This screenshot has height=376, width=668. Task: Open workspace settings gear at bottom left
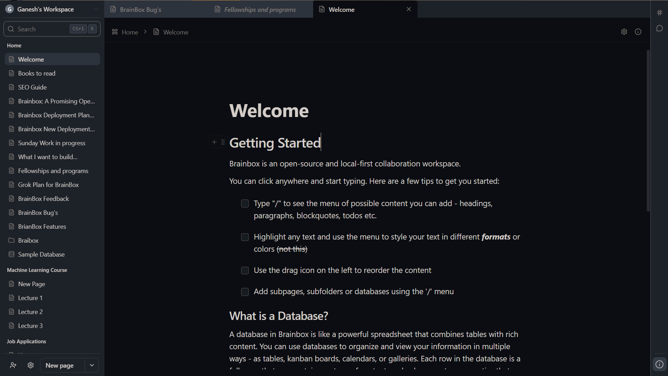coord(30,365)
